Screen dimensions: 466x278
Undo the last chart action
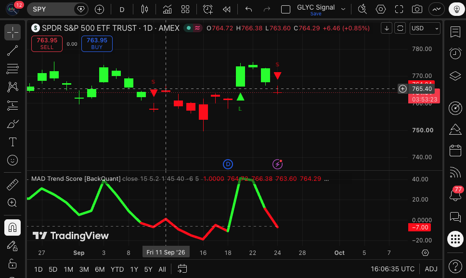248,10
